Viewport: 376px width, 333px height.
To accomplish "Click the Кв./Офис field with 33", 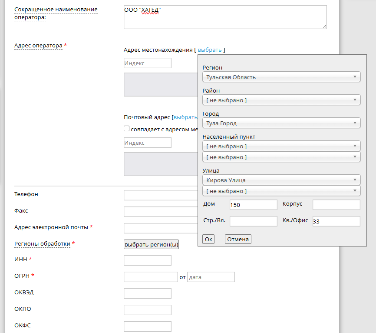I will tap(336, 221).
